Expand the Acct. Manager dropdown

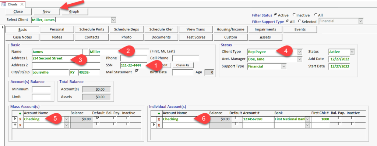pos(300,59)
